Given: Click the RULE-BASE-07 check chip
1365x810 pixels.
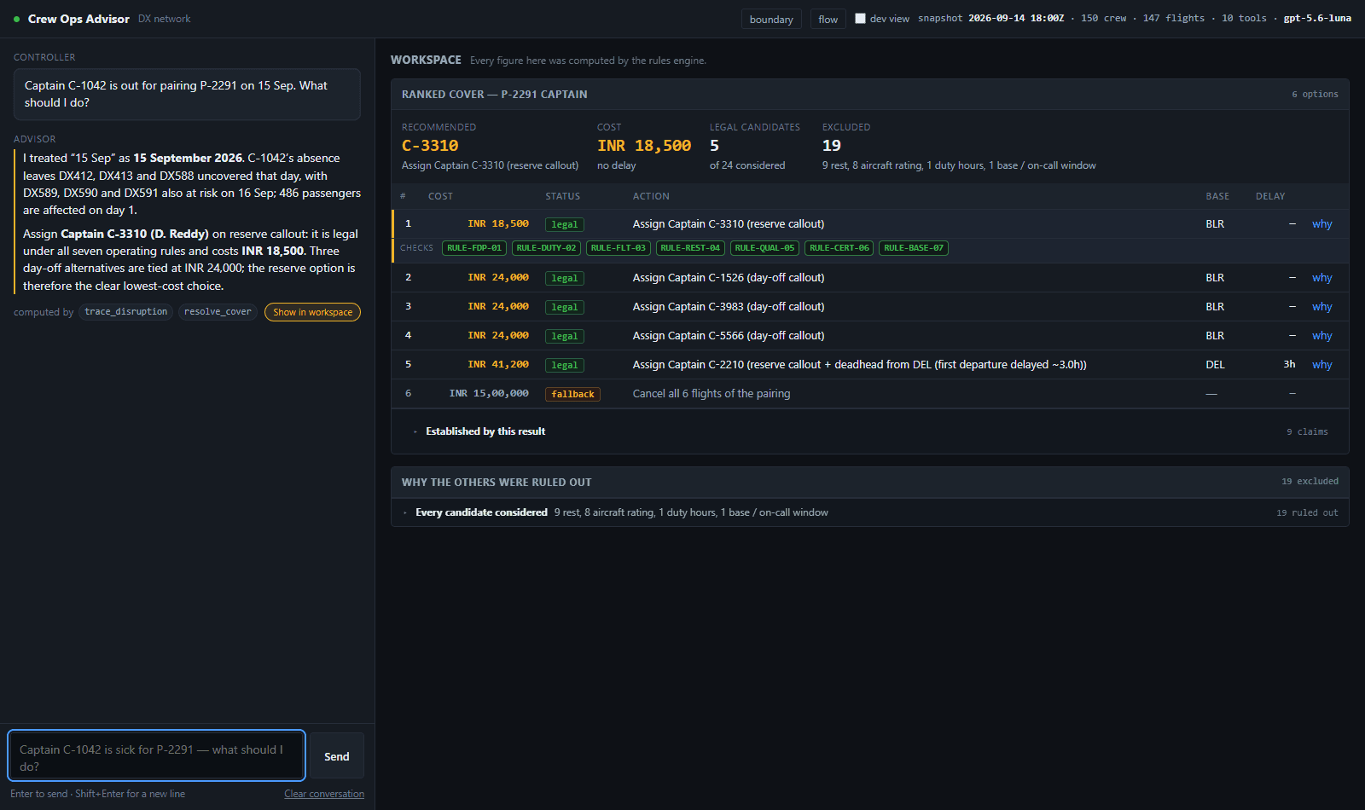Looking at the screenshot, I should click(x=914, y=248).
